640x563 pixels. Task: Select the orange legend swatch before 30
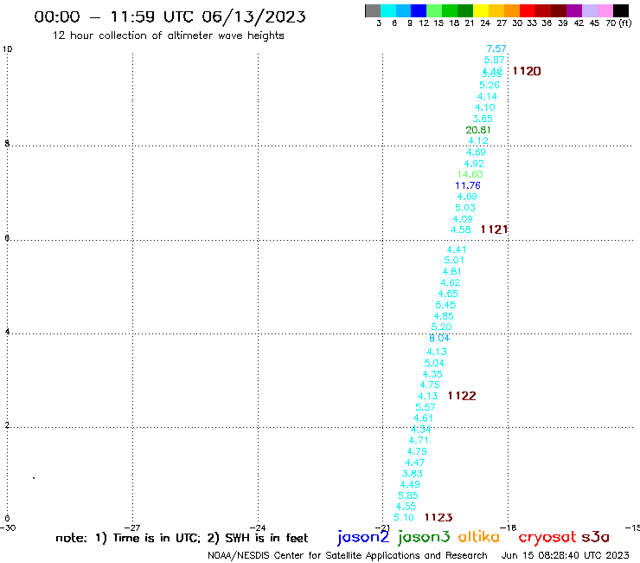(512, 10)
